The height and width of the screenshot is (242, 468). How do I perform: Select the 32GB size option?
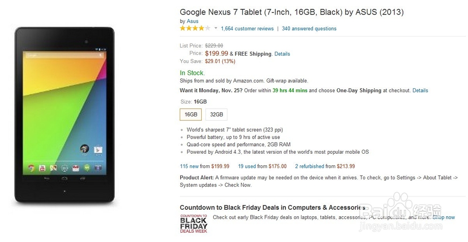tap(216, 114)
